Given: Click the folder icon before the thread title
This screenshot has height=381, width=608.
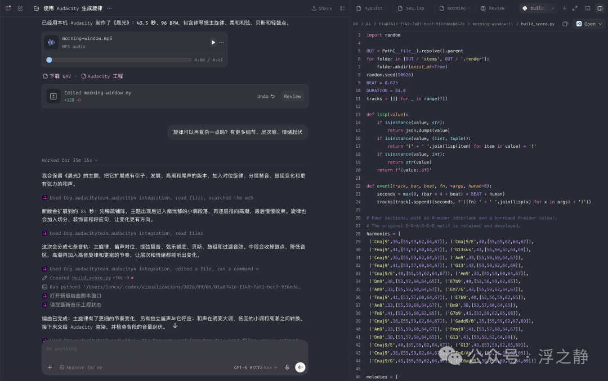Looking at the screenshot, I should tap(36, 8).
